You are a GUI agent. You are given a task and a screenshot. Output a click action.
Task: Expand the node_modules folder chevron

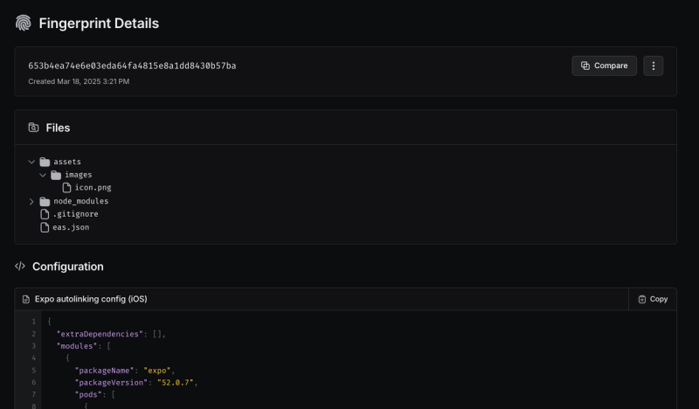tap(31, 201)
